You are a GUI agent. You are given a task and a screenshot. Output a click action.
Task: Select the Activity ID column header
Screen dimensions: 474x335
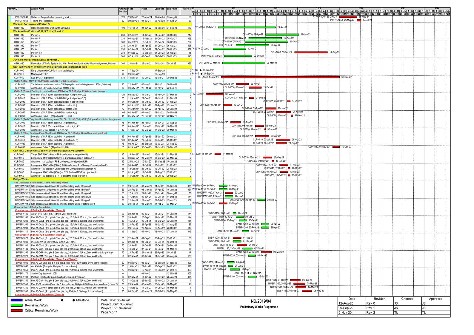[19, 11]
